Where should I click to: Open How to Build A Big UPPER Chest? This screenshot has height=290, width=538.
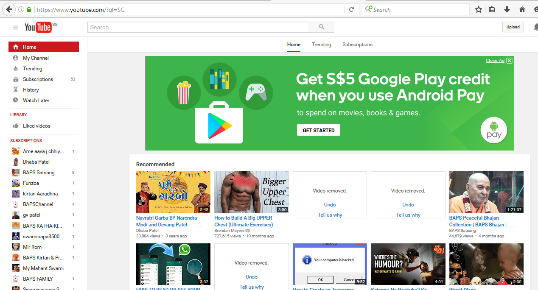244,221
